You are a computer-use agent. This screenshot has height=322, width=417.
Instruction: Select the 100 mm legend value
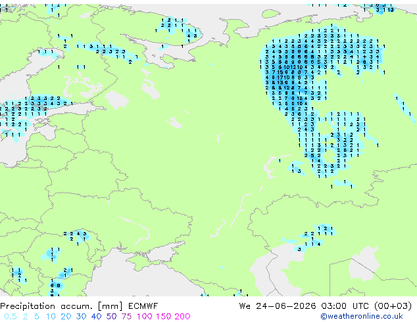(145, 317)
